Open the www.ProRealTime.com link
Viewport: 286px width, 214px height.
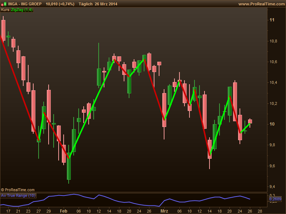[261, 4]
